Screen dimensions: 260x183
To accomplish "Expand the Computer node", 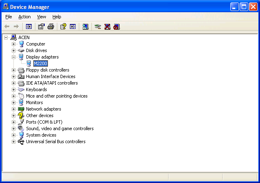I will click(x=13, y=44).
